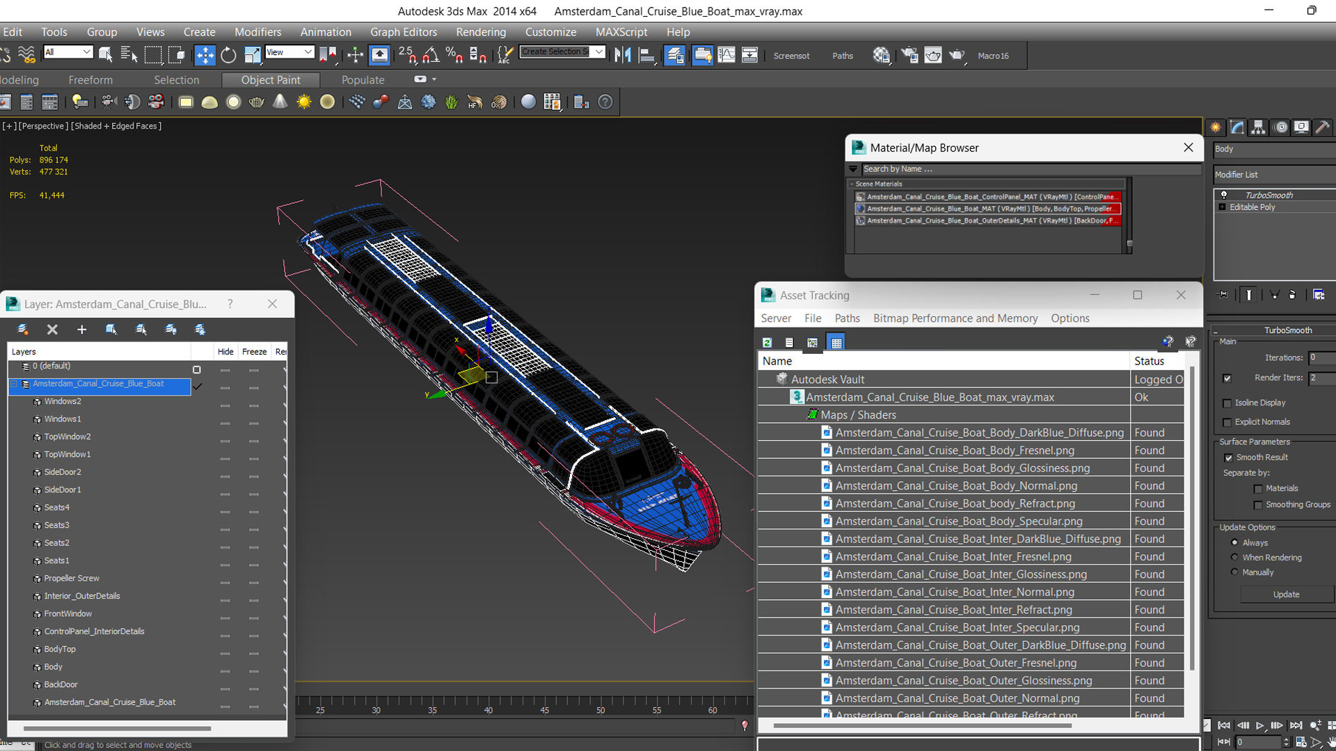
Task: Open the Utilities hammer panel icon
Action: click(1322, 127)
